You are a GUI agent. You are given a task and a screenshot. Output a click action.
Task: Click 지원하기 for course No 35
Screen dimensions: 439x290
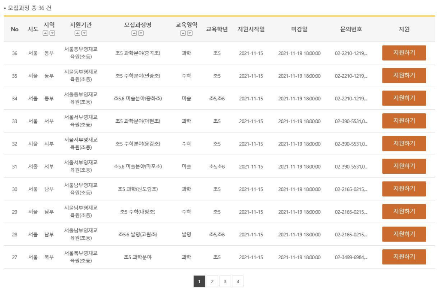[404, 76]
